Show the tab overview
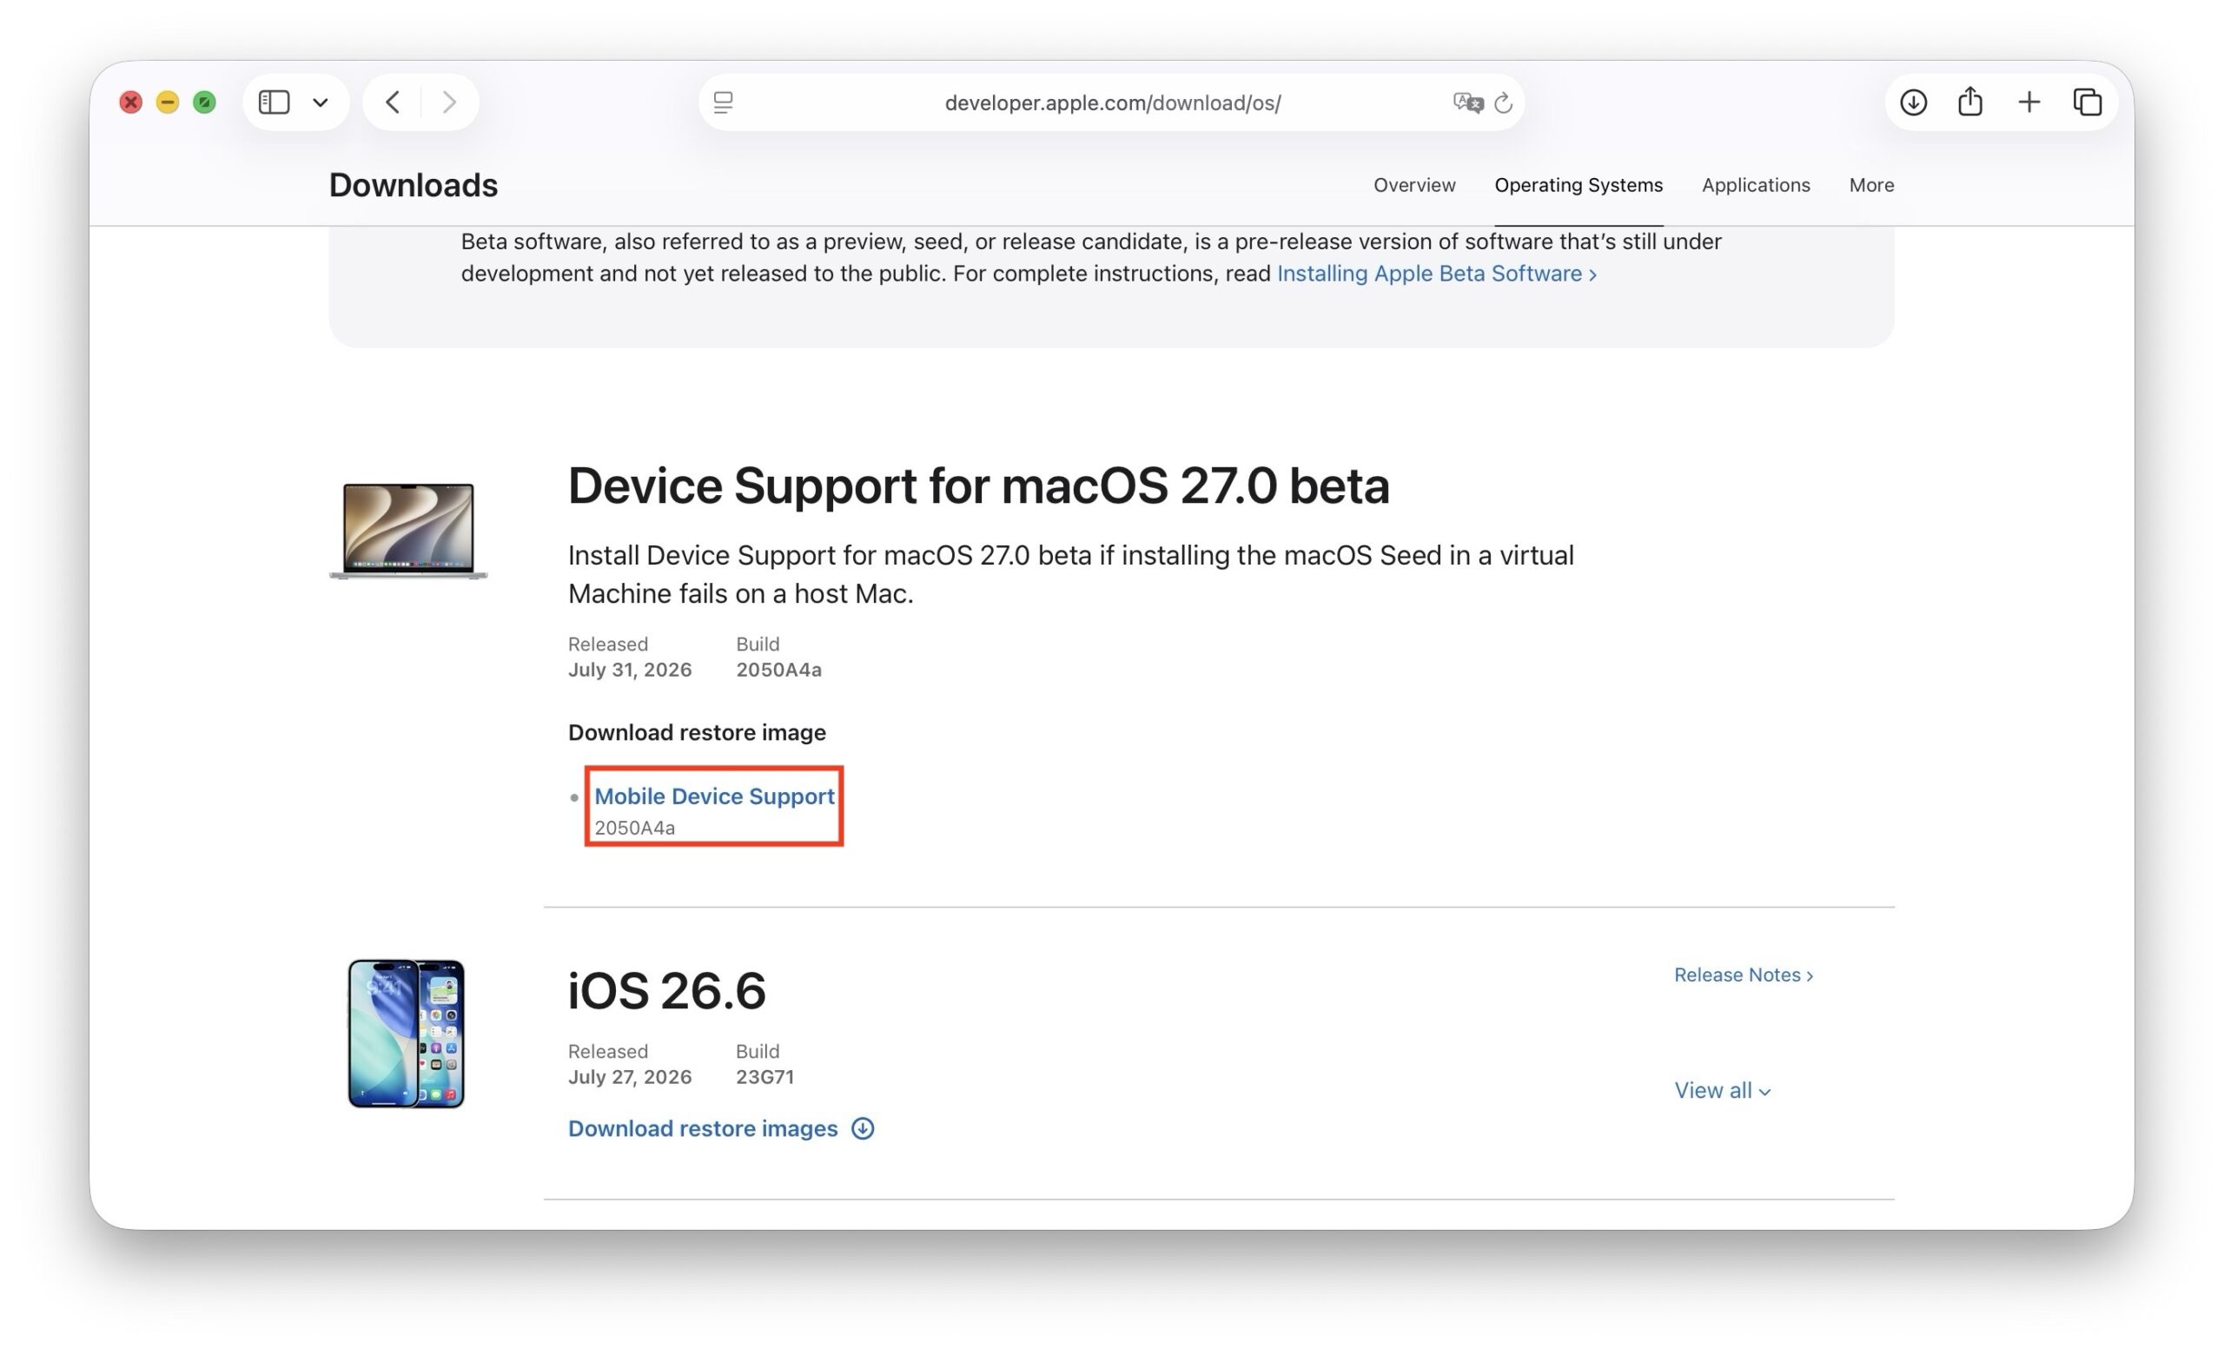 (x=2087, y=102)
